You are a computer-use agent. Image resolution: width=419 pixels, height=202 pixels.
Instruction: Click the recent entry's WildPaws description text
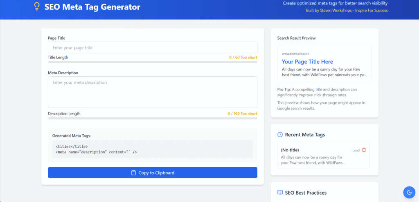[x=313, y=160]
